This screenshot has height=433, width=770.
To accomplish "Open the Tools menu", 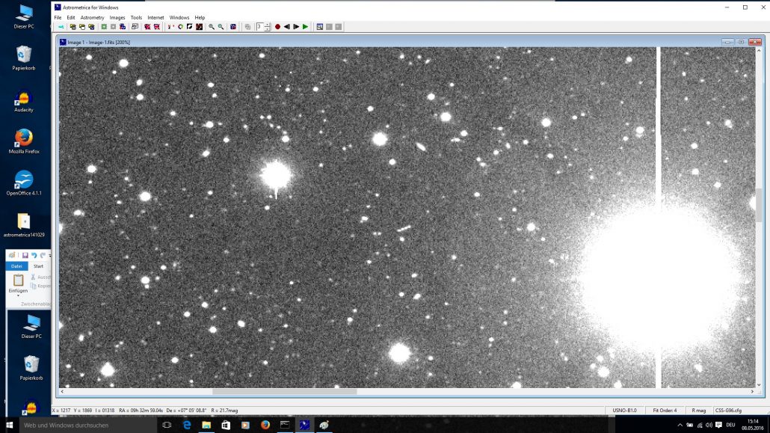I will pyautogui.click(x=136, y=17).
